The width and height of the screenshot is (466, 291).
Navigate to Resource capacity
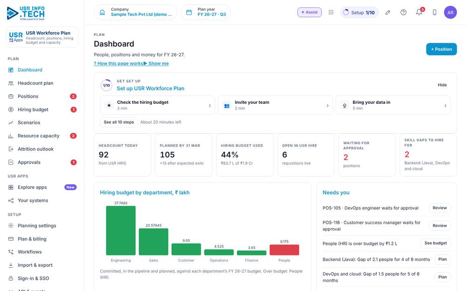pyautogui.click(x=42, y=136)
